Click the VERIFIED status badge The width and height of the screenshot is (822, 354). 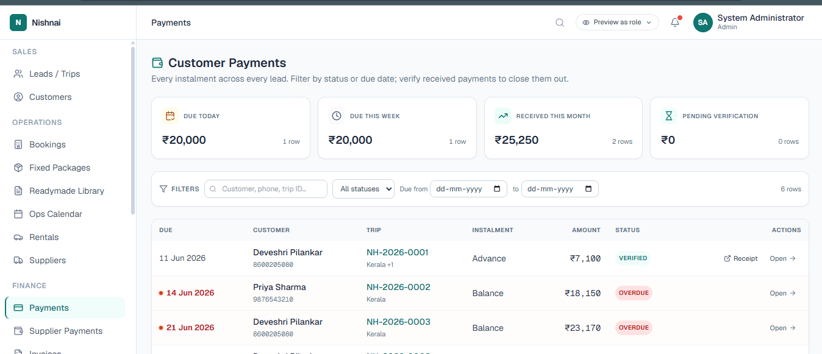coord(633,258)
